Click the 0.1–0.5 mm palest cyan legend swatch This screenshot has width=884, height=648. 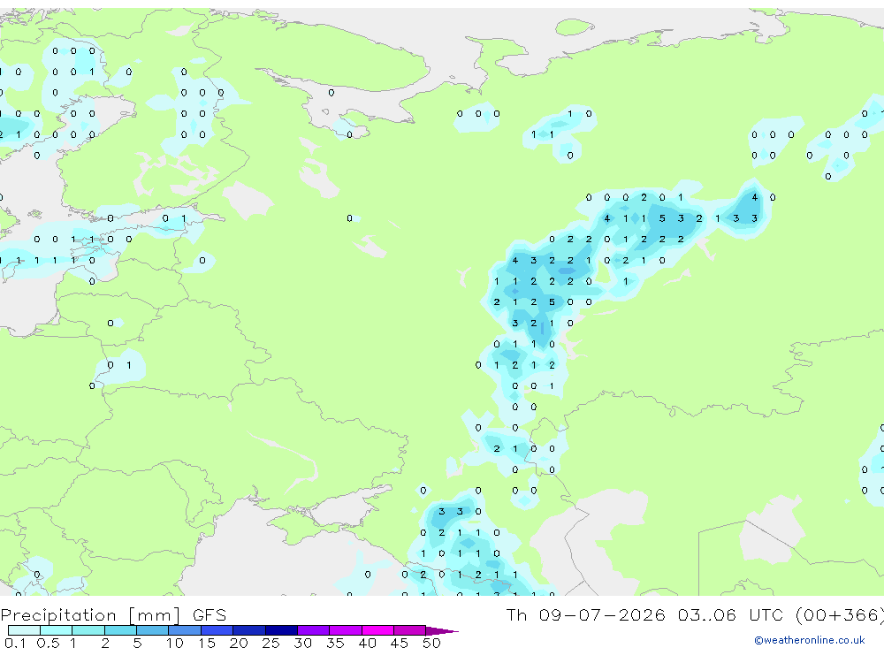pyautogui.click(x=24, y=630)
